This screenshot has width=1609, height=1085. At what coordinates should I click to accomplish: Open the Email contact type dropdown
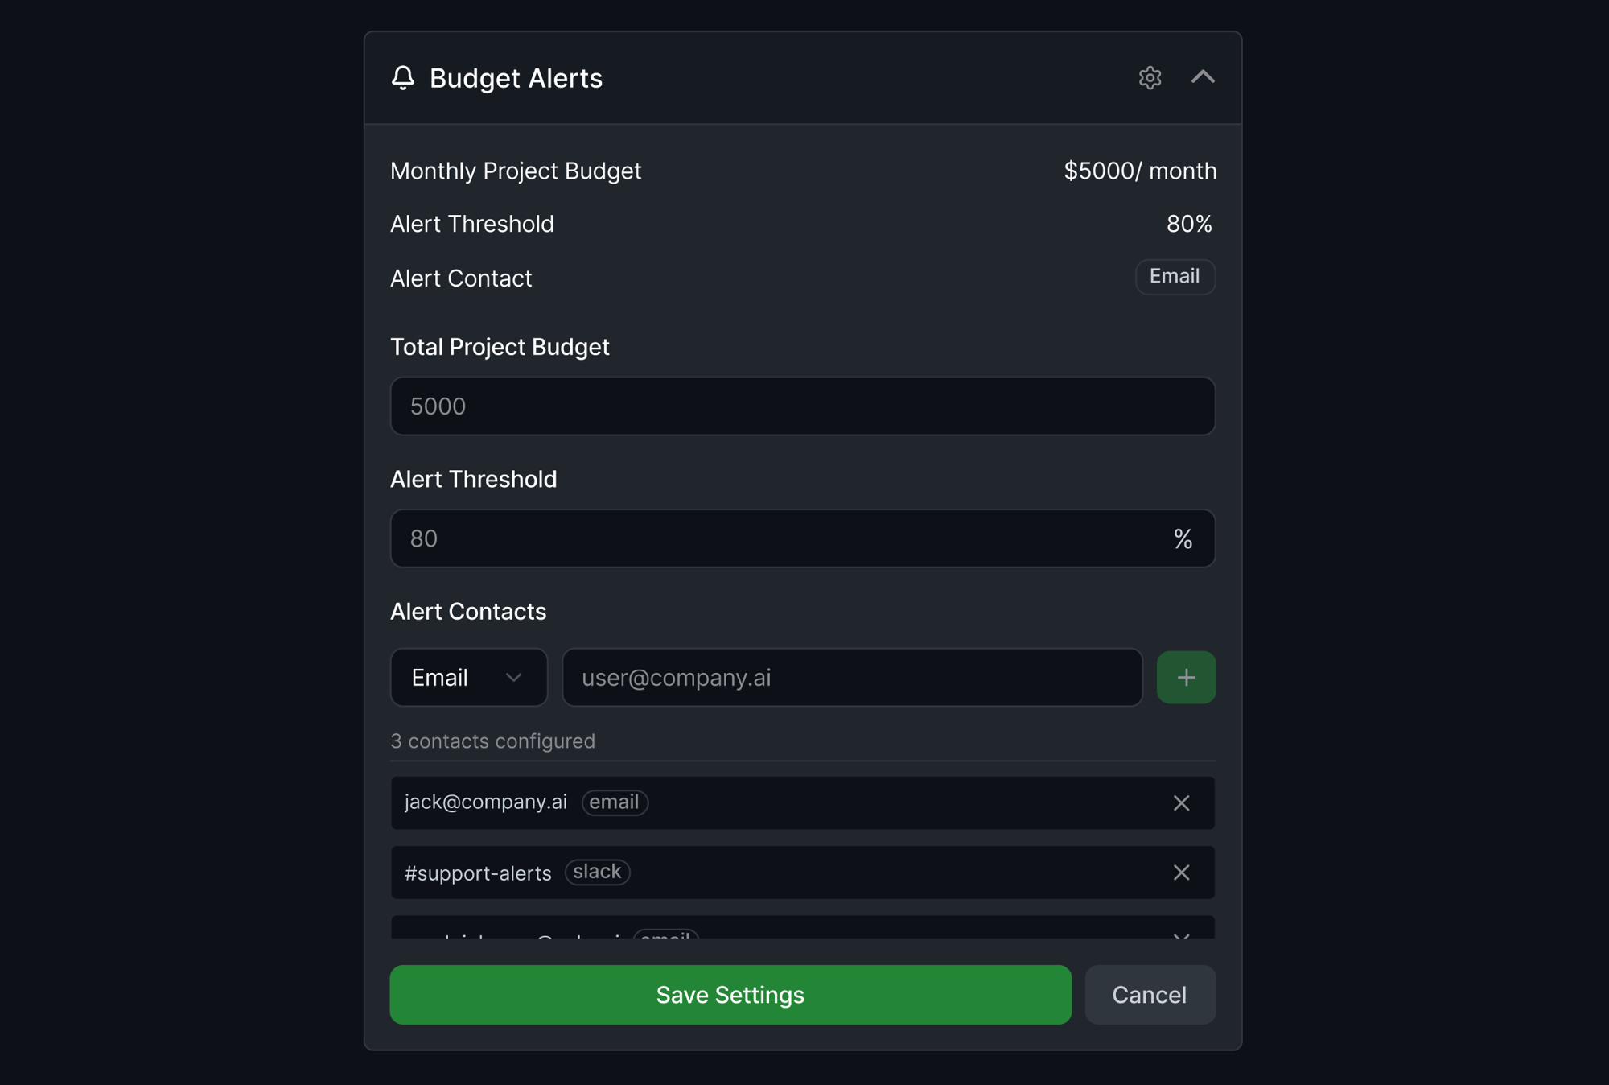click(x=469, y=677)
